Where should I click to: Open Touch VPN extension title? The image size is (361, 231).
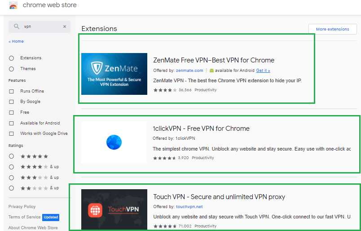[219, 197]
